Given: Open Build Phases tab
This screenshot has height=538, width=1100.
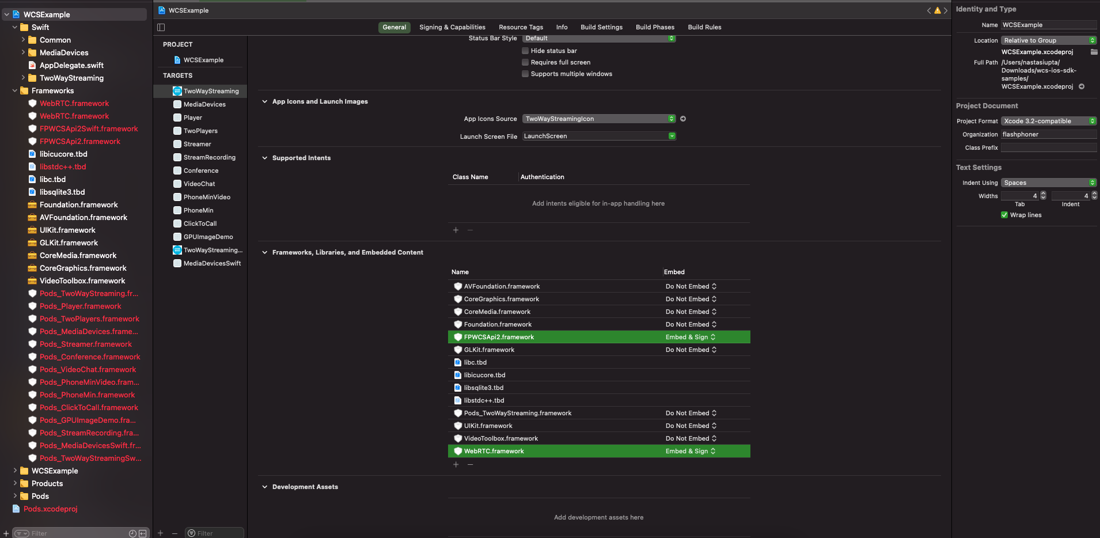Looking at the screenshot, I should (655, 27).
